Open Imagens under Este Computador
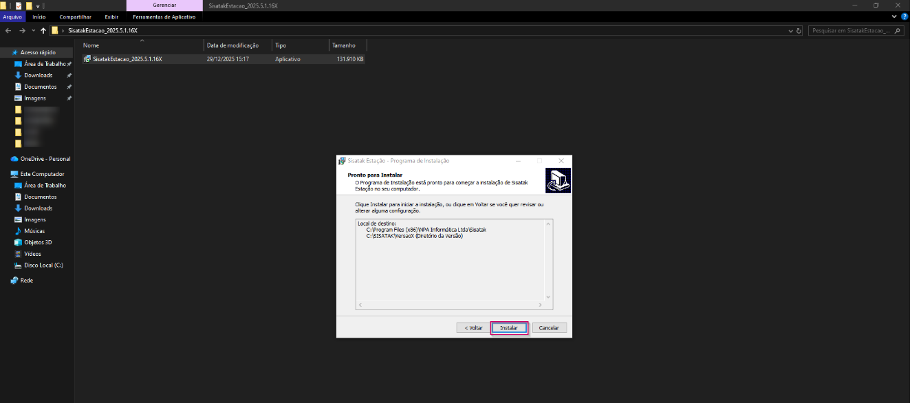Image resolution: width=912 pixels, height=403 pixels. click(35, 219)
